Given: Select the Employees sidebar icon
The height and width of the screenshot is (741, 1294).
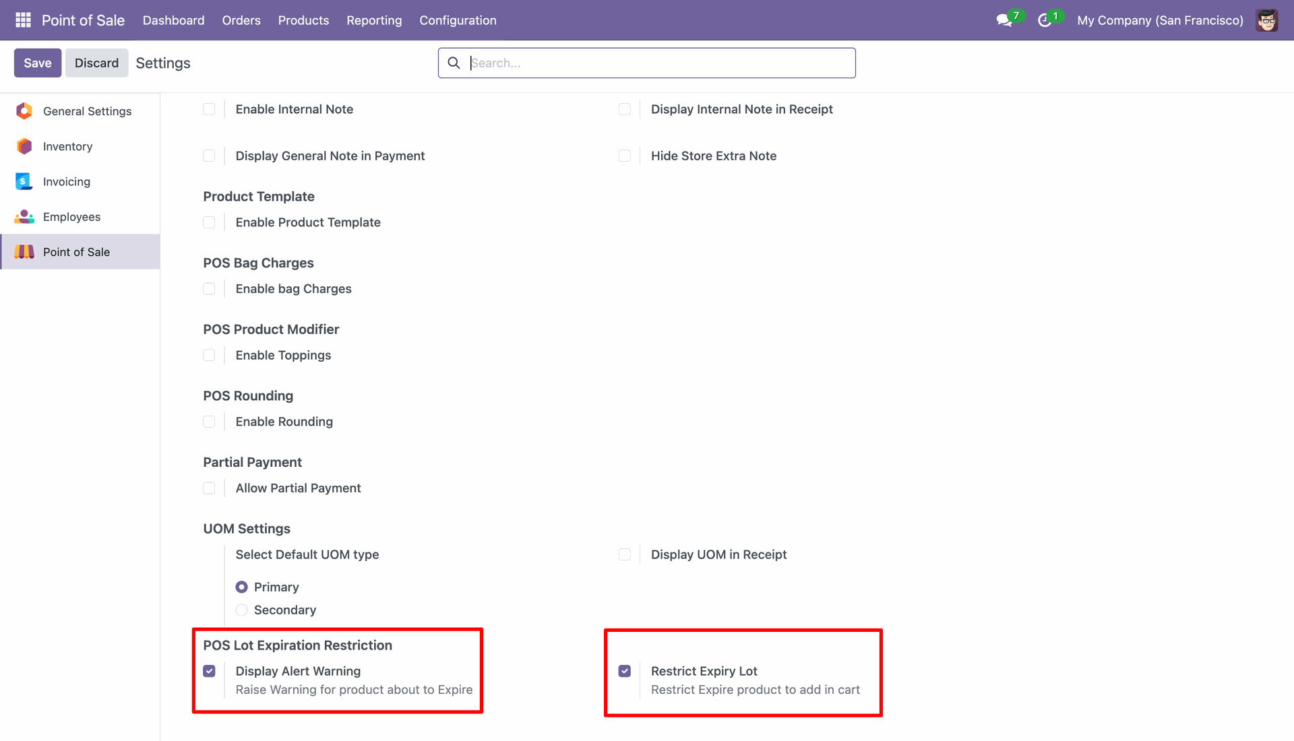Looking at the screenshot, I should pyautogui.click(x=24, y=216).
